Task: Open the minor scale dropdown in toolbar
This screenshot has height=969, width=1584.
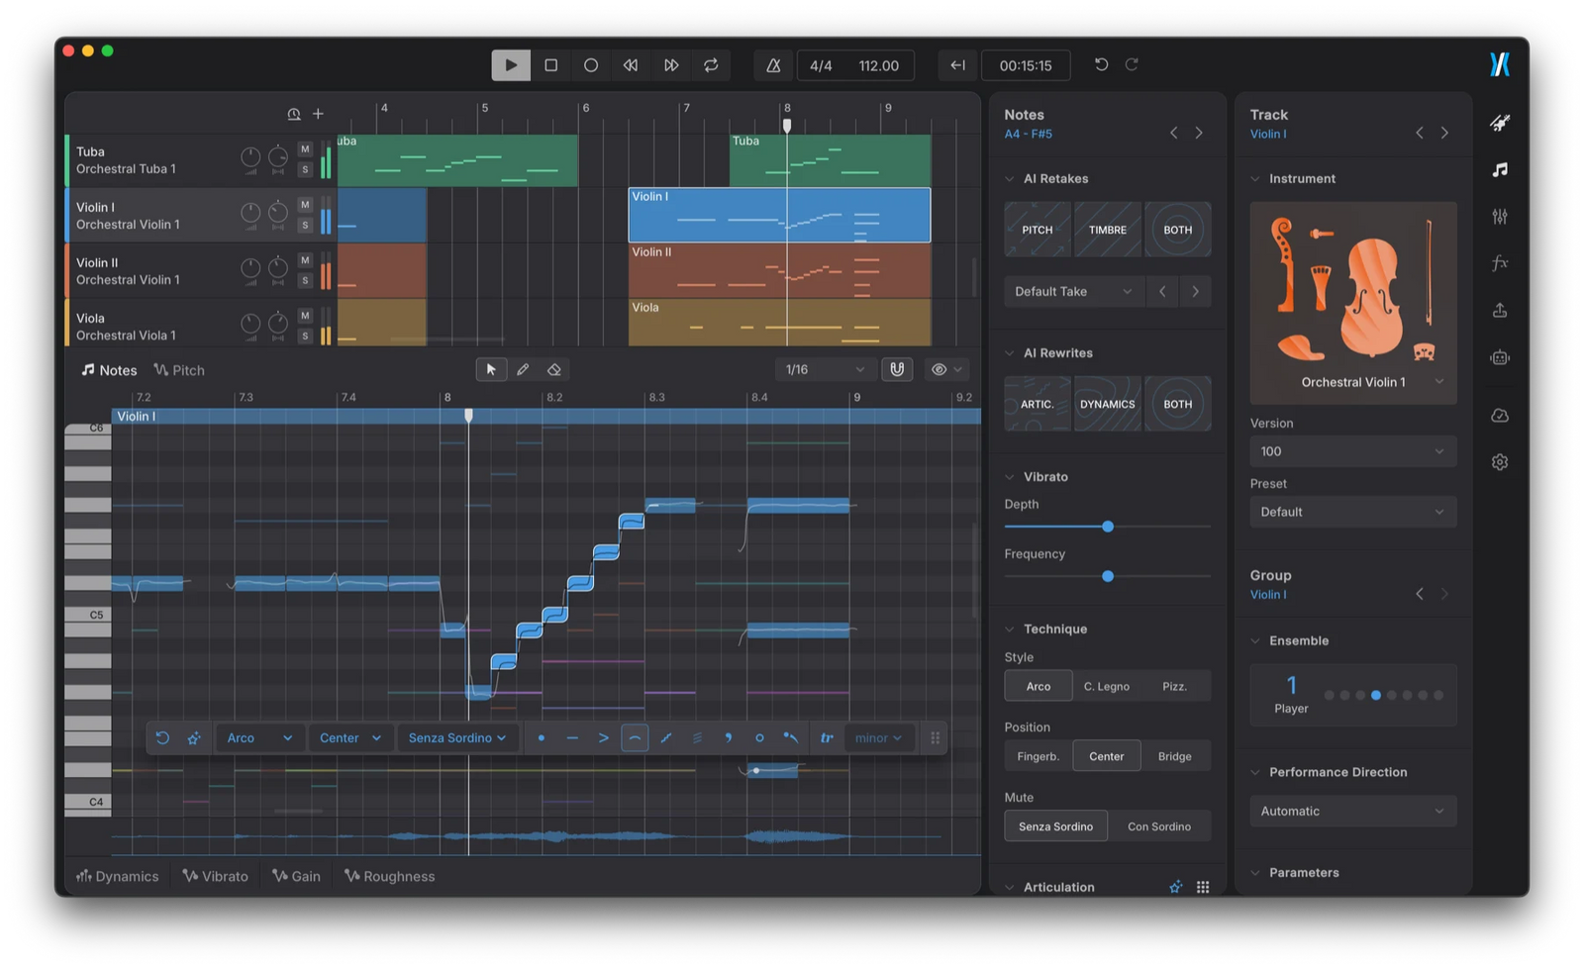Action: pyautogui.click(x=878, y=738)
